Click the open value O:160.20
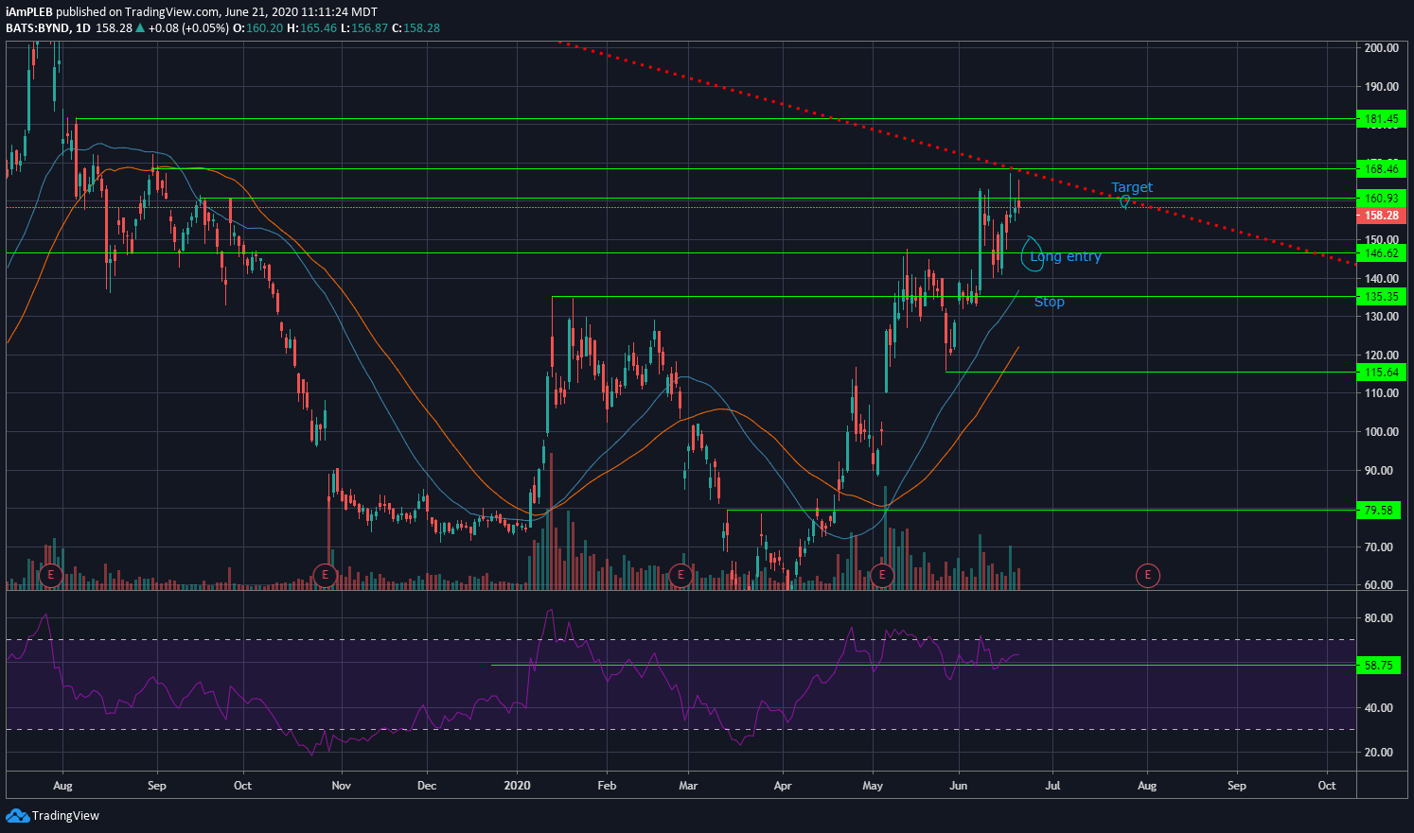1414x833 pixels. click(x=257, y=28)
